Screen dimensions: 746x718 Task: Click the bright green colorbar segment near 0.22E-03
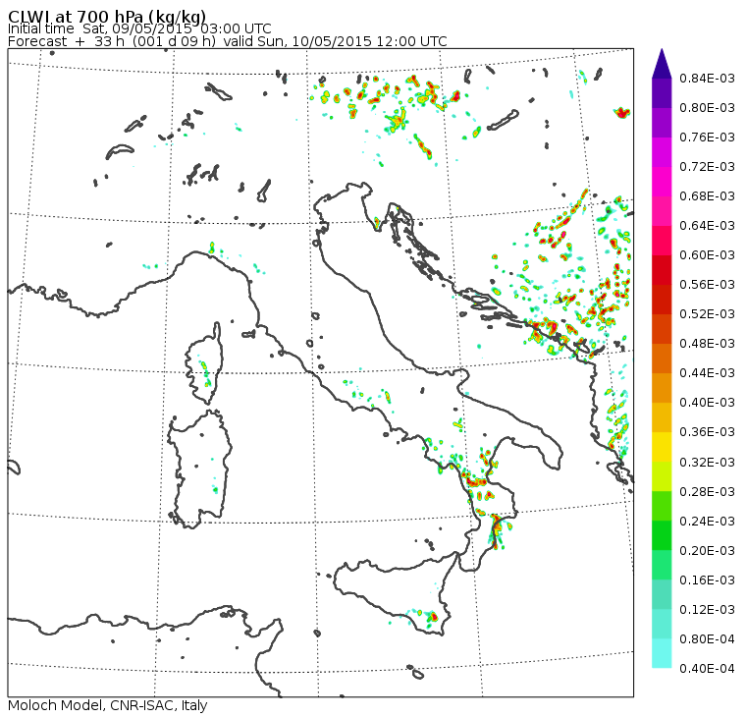662,535
